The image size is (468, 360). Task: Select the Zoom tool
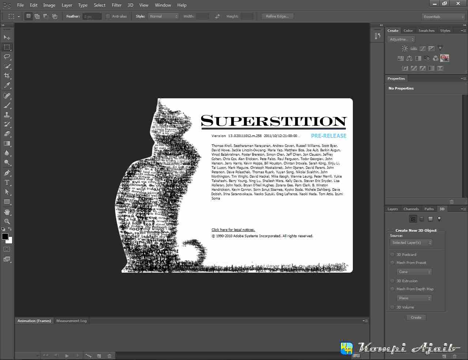coord(7,221)
